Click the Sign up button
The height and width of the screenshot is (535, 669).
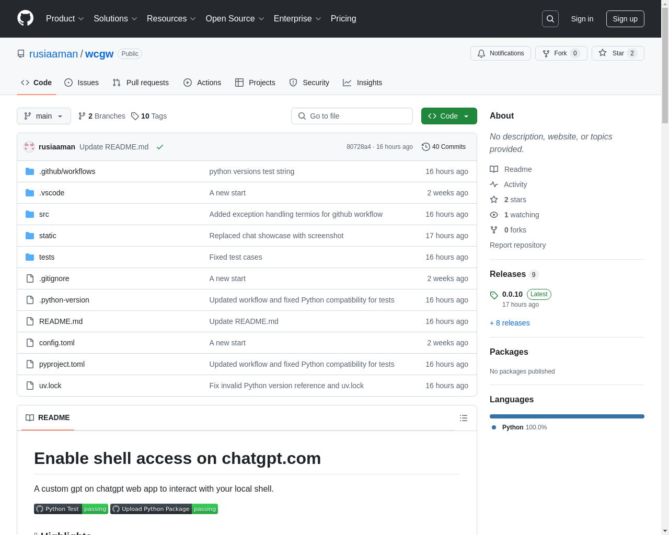tap(625, 19)
